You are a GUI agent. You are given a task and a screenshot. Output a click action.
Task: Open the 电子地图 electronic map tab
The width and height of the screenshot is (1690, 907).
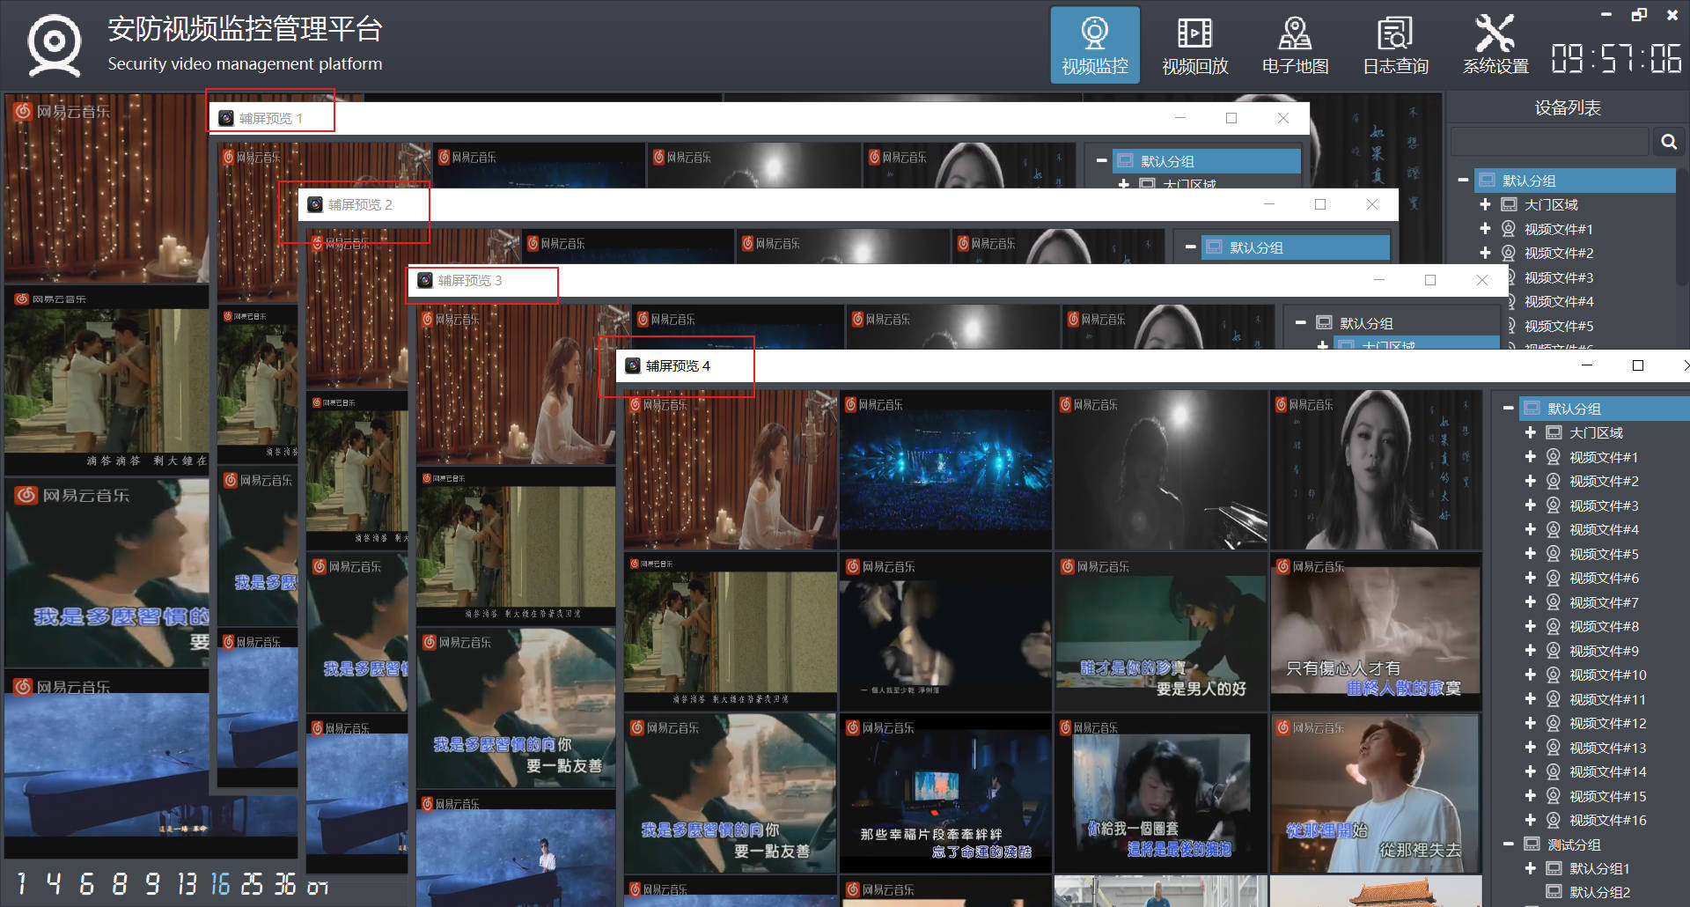(1295, 45)
